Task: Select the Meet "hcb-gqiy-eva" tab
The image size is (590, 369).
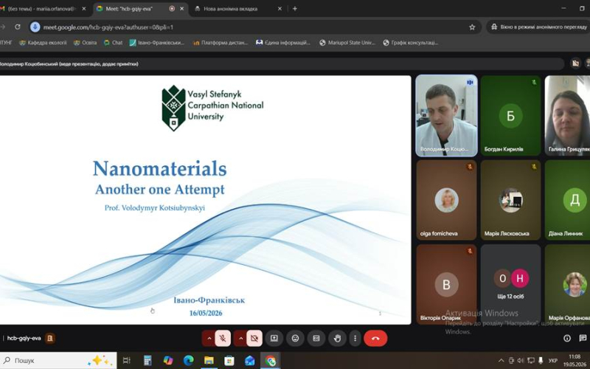Action: tap(139, 9)
